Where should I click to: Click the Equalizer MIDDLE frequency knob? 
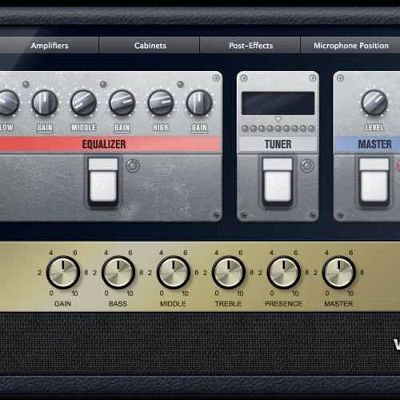(x=83, y=102)
